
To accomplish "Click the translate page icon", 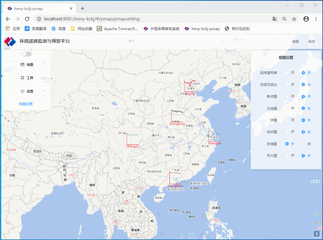I will (x=275, y=19).
